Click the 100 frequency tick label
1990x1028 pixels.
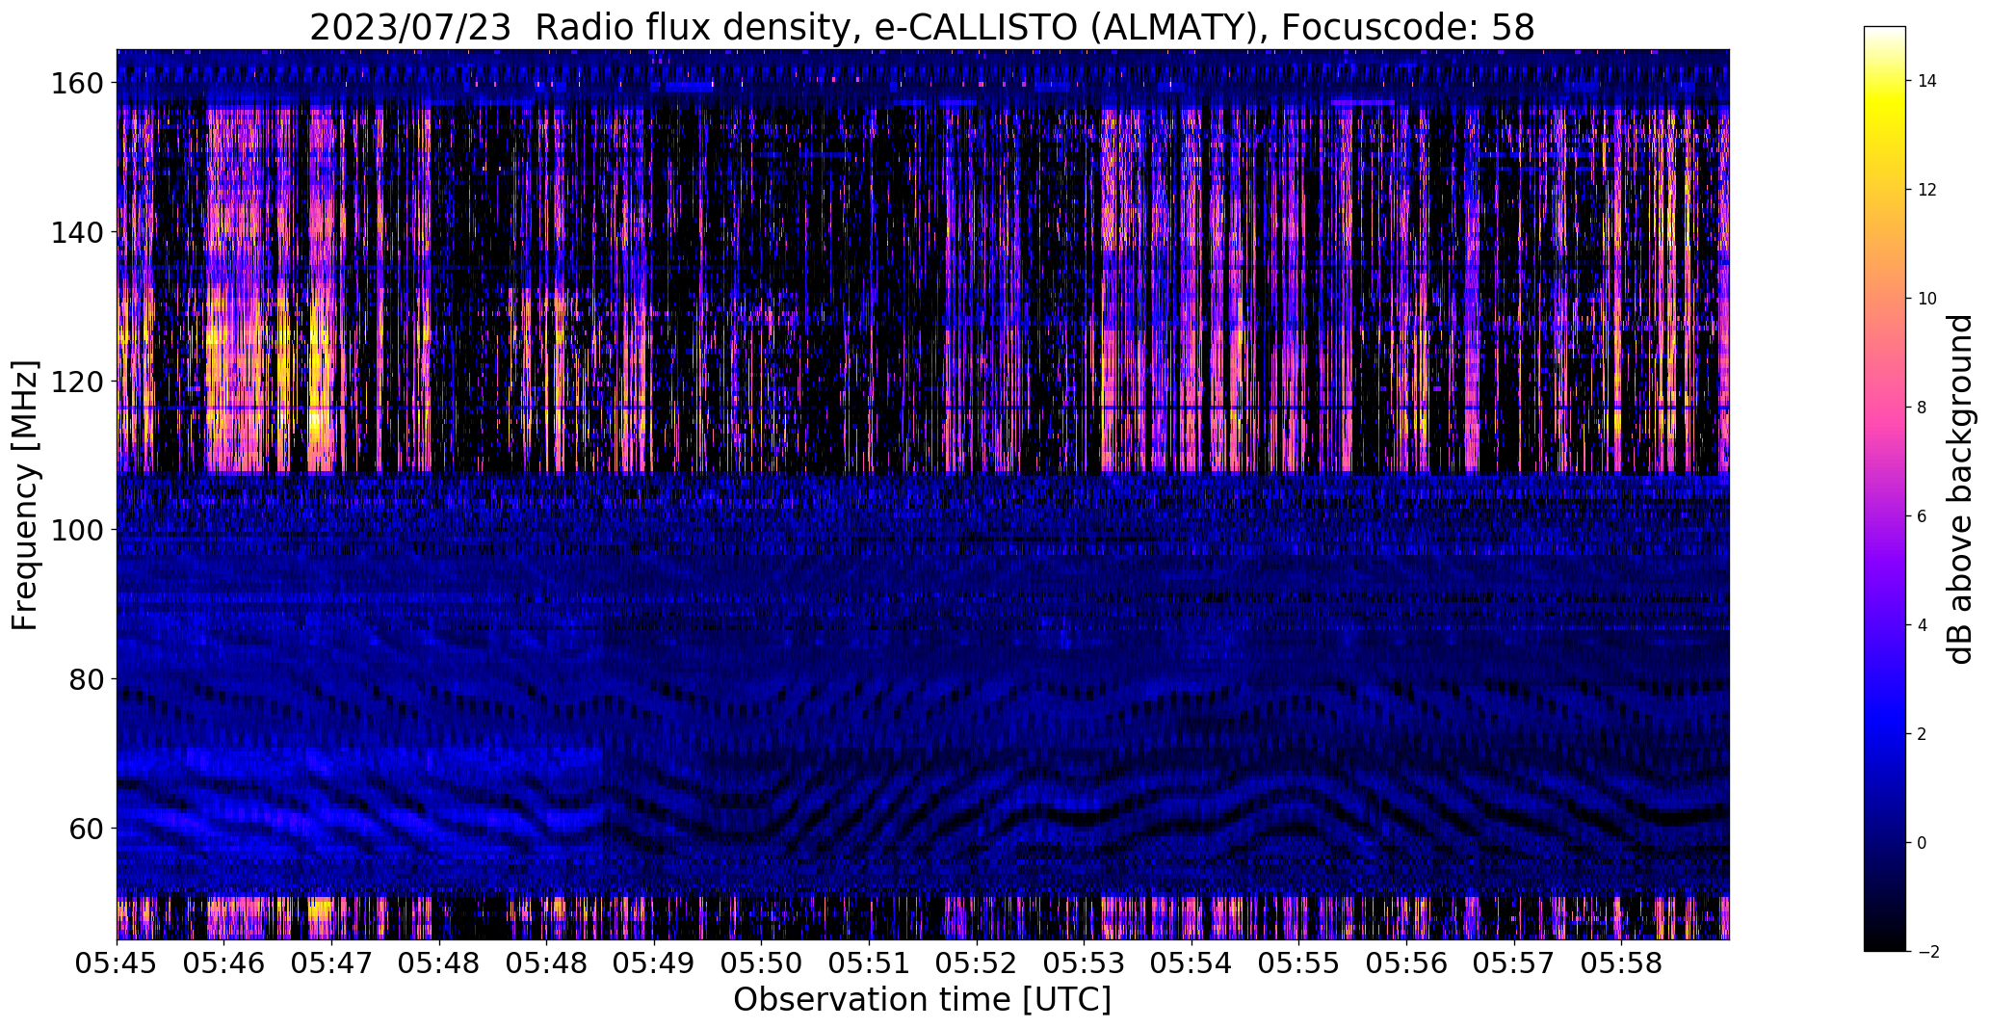[78, 530]
